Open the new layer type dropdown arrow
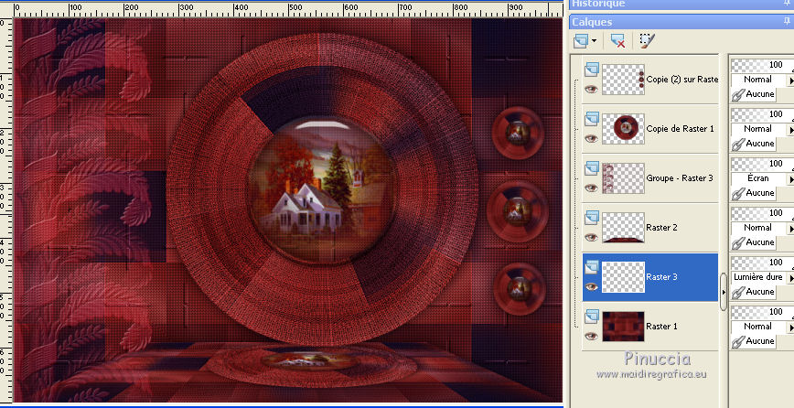The image size is (794, 408). click(x=594, y=41)
